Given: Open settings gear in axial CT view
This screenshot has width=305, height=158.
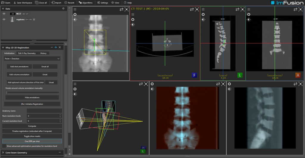Looking at the screenshot, I should click(x=133, y=19).
